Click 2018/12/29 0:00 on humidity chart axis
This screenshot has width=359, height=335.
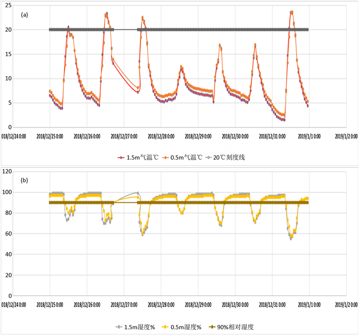tap(197, 305)
